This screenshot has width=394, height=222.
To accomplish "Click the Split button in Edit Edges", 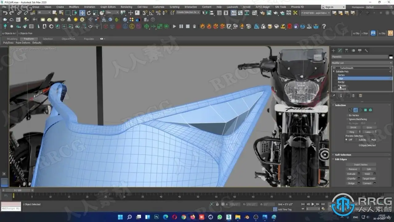I will [x=369, y=169].
